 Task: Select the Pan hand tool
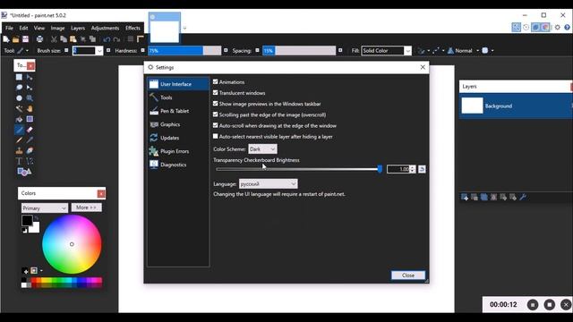[30, 109]
